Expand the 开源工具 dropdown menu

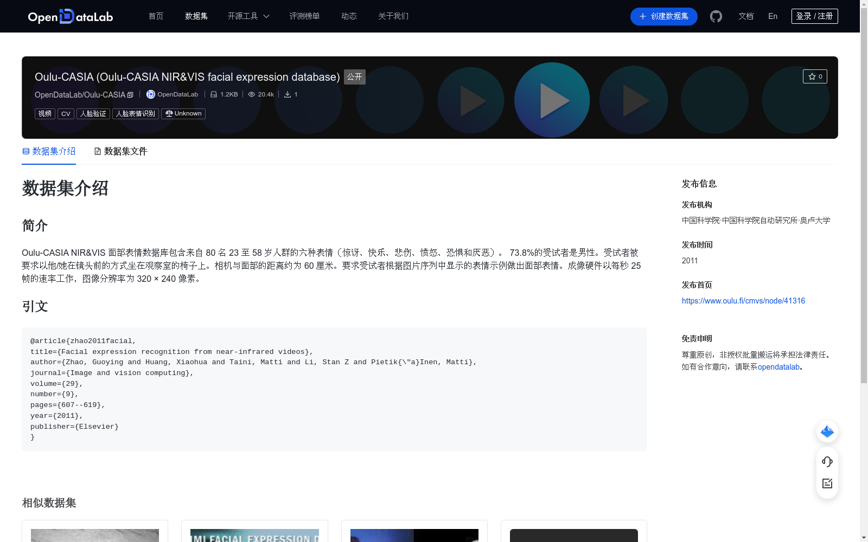(x=248, y=16)
